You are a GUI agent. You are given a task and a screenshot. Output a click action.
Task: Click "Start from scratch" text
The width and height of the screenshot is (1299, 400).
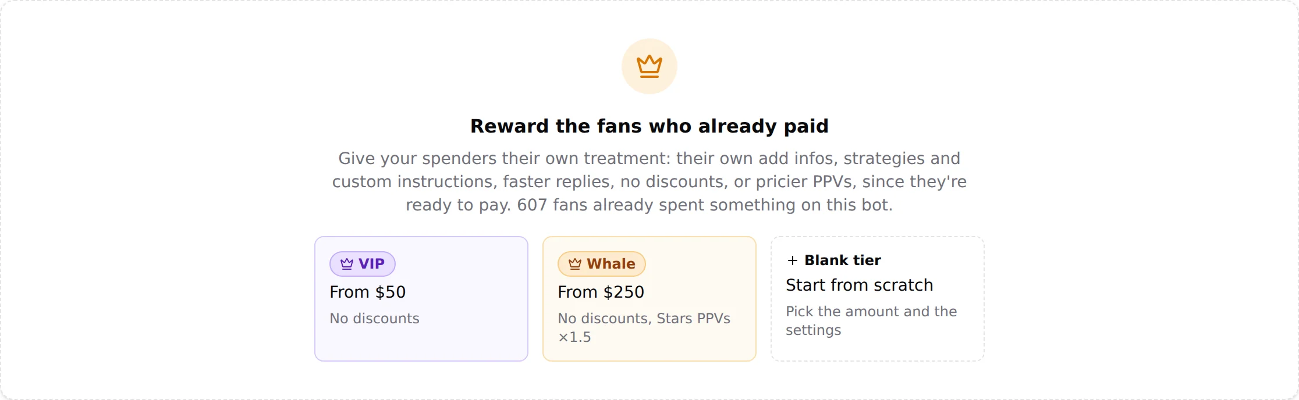(x=860, y=285)
